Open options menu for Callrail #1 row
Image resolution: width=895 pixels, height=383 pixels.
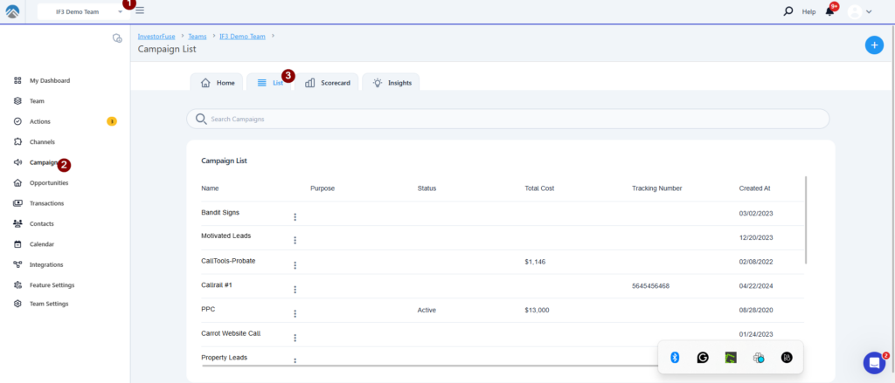pyautogui.click(x=295, y=290)
